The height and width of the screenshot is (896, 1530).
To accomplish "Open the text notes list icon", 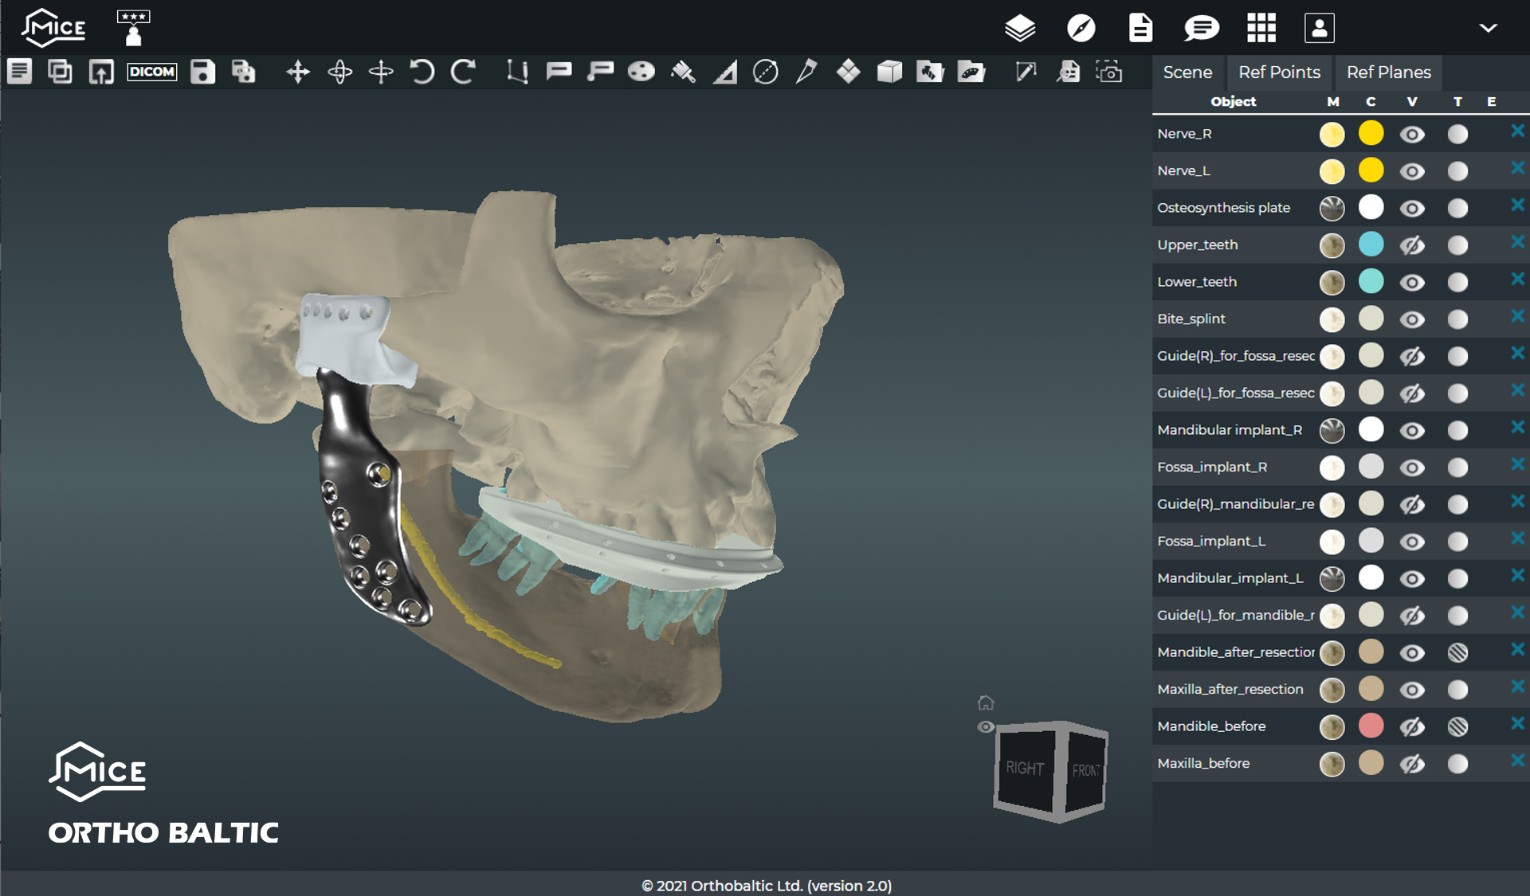I will (19, 72).
